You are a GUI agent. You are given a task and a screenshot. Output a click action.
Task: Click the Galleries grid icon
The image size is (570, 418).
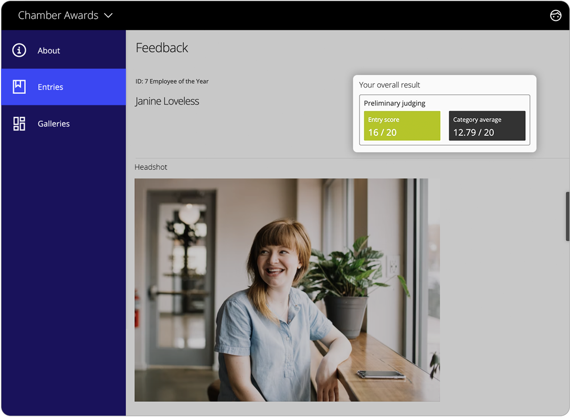click(x=19, y=124)
